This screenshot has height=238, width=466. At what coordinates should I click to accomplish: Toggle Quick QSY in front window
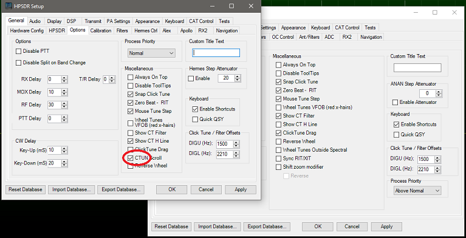point(195,120)
